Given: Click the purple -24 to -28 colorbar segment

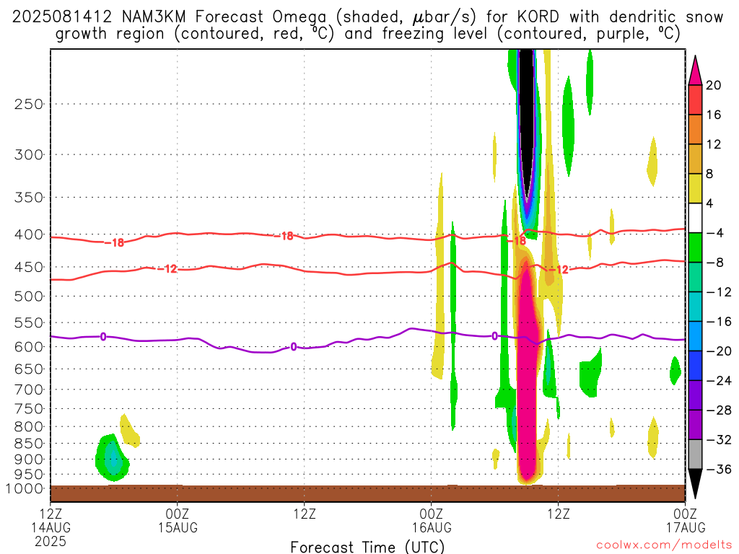Looking at the screenshot, I should click(695, 395).
